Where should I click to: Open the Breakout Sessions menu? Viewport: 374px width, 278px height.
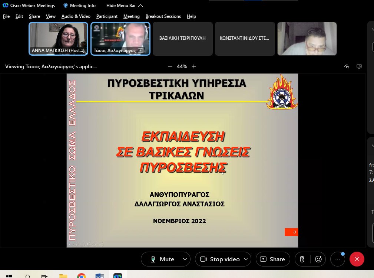click(163, 16)
